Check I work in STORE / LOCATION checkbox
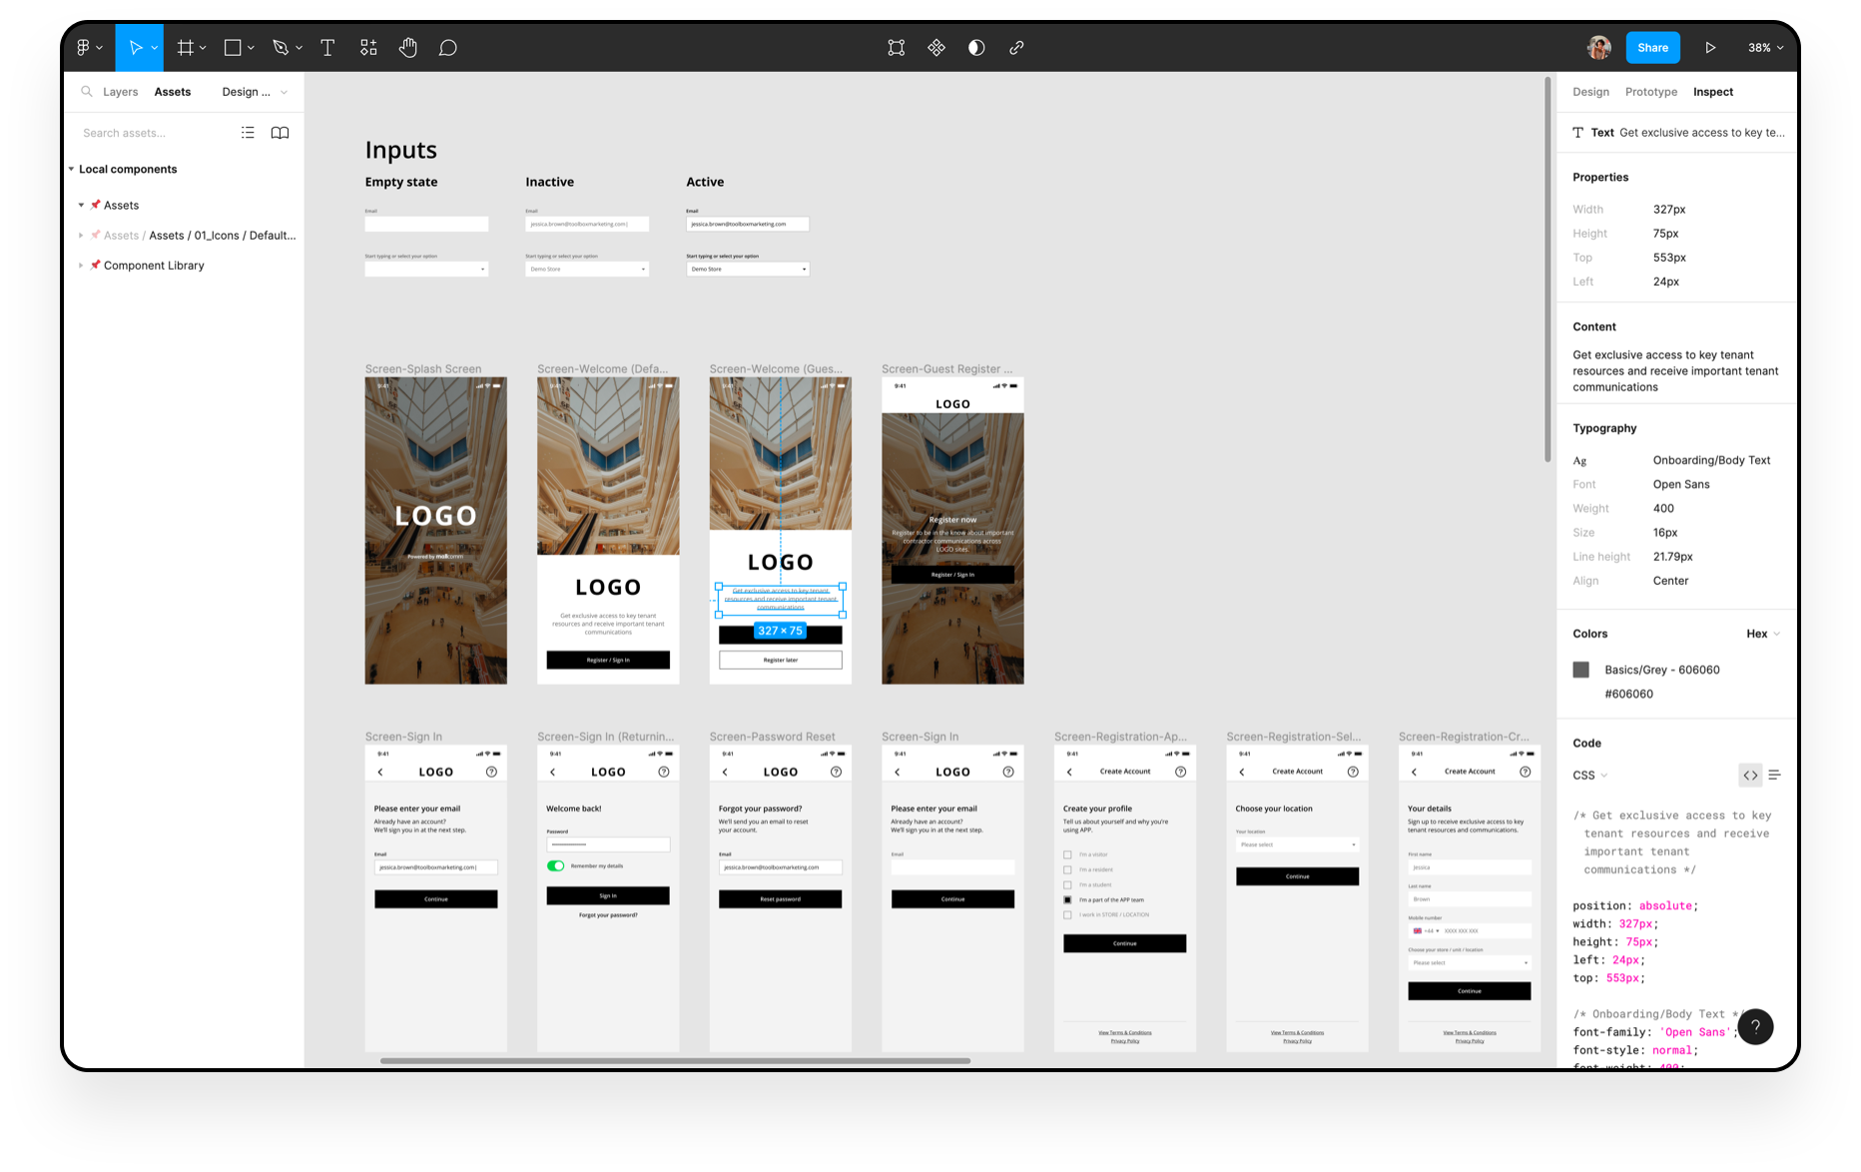Screen dimensions: 1861x1172 pyautogui.click(x=1067, y=914)
